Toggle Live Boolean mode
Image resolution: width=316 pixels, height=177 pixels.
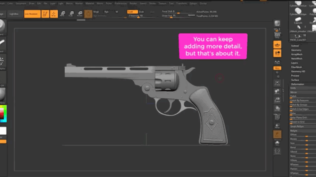click(x=32, y=14)
